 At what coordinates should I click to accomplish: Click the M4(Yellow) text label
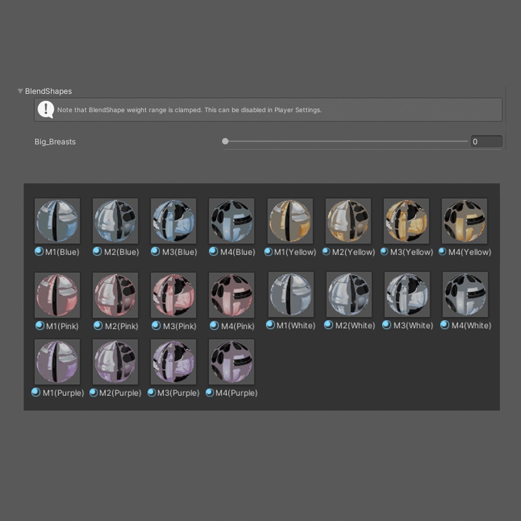470,252
